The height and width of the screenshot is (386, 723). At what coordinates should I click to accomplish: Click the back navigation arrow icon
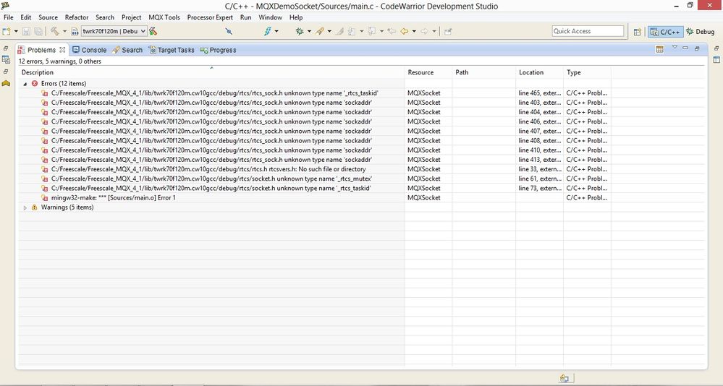(x=405, y=31)
